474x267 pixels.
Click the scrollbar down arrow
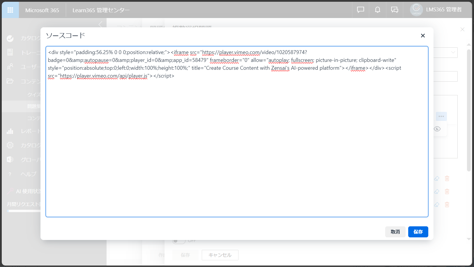pyautogui.click(x=469, y=239)
